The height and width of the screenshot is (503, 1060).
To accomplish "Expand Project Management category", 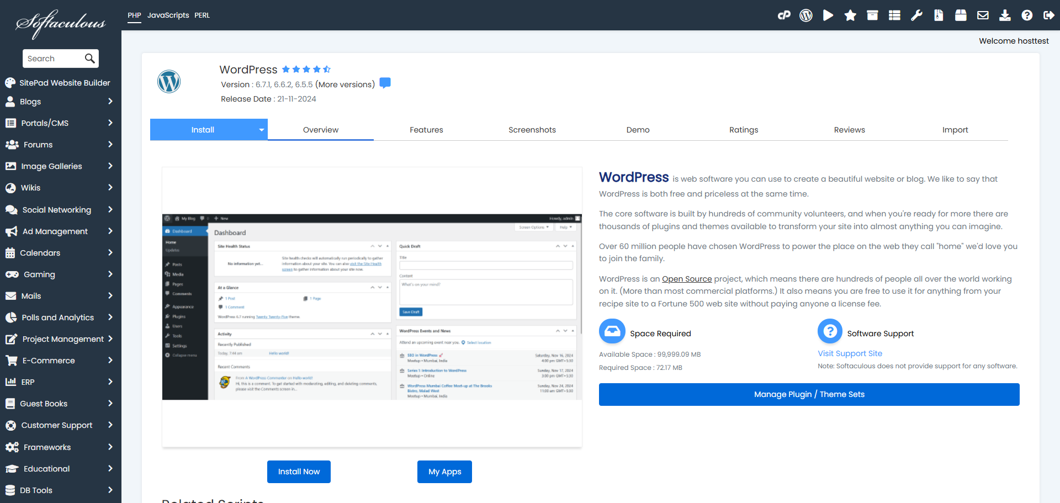I will [61, 339].
